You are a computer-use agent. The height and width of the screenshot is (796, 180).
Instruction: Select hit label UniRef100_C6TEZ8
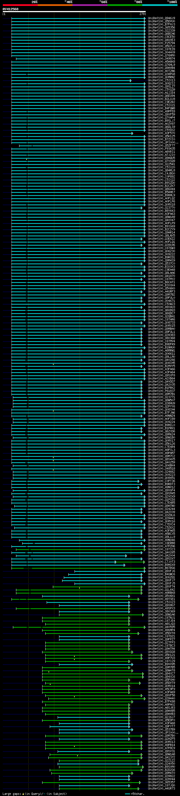[161, 49]
